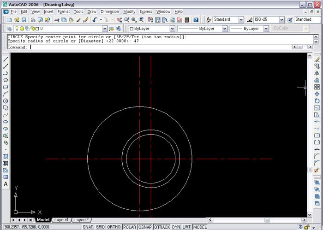Select the Rotate modify tool
The height and width of the screenshot is (230, 323).
click(x=317, y=101)
